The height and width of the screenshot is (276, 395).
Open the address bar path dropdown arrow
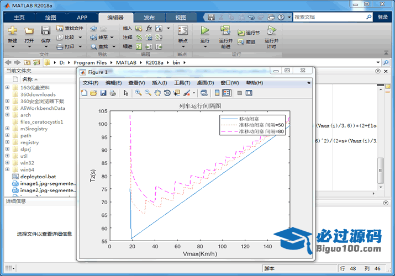378,62
